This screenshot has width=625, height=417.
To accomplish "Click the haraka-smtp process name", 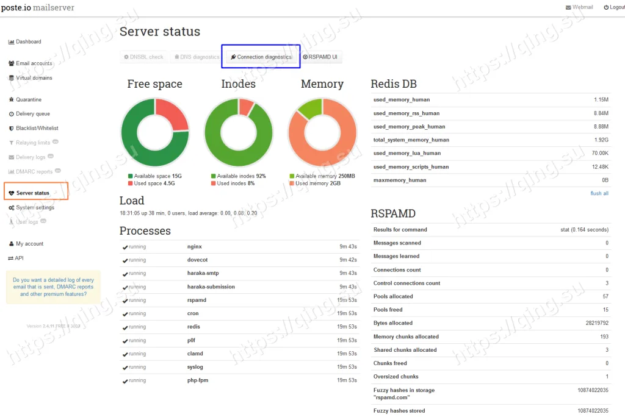I will 203,273.
